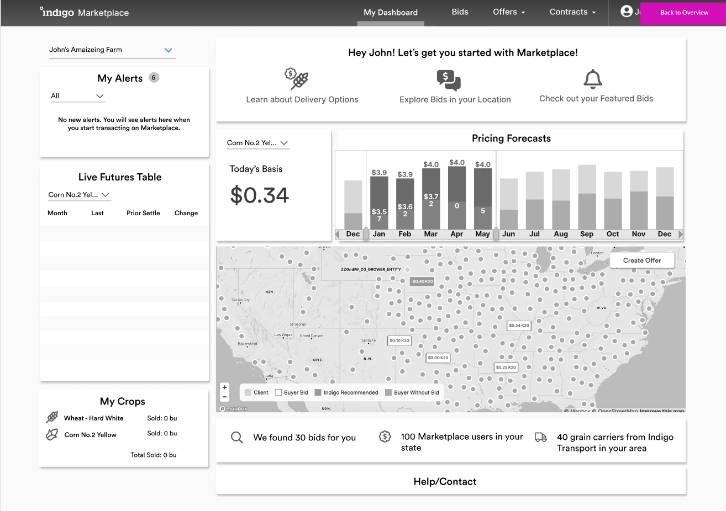Click the Buyer Bid legend swatch
Image resolution: width=726 pixels, height=511 pixels.
pos(278,393)
